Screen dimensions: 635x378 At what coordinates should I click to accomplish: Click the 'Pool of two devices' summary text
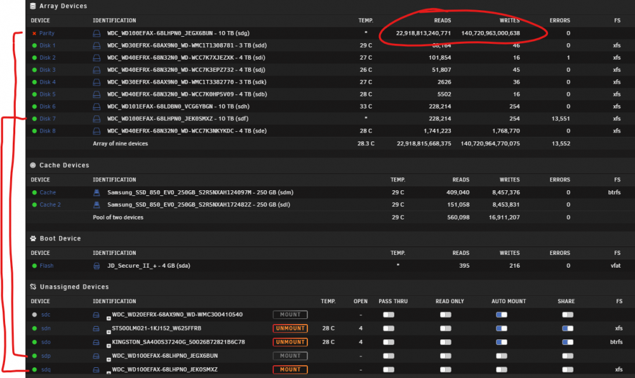coord(118,218)
